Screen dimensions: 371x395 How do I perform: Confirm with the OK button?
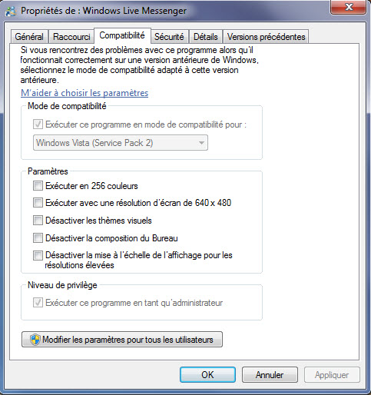pyautogui.click(x=207, y=375)
